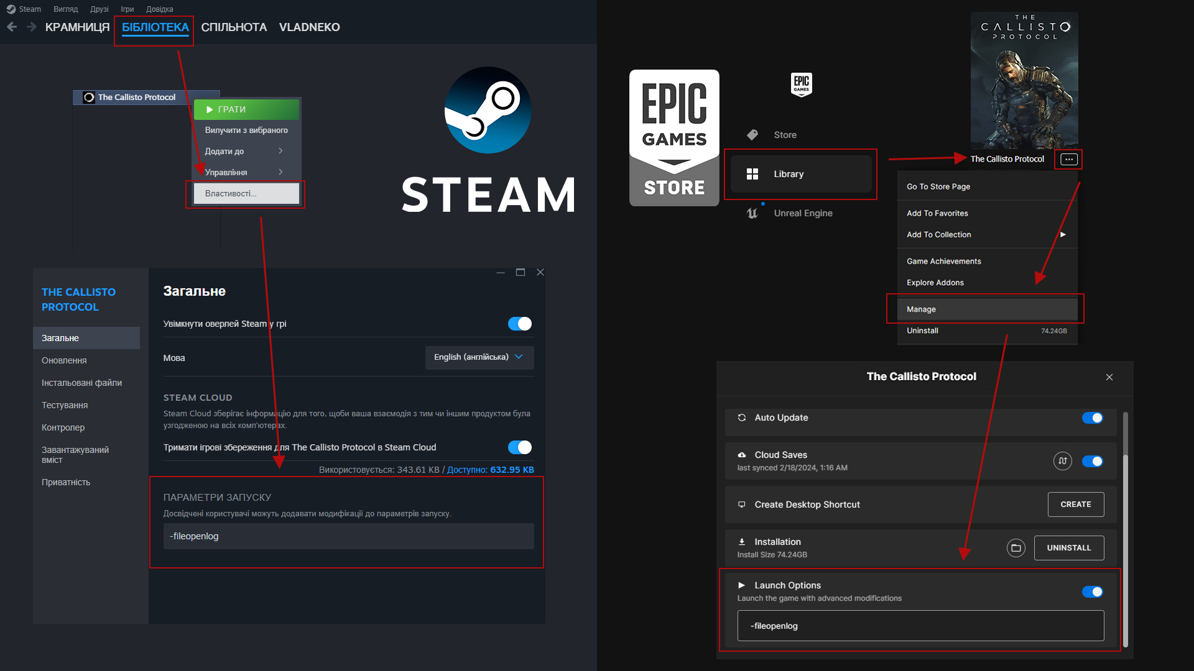
Task: Disable Steam Cloud saves toggle
Action: pos(519,447)
